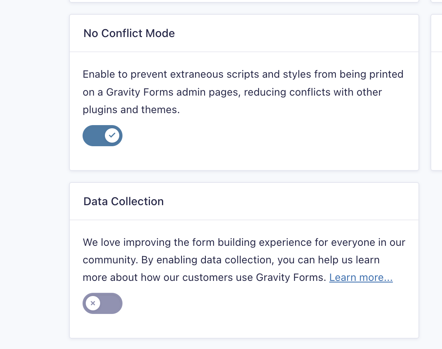This screenshot has height=349, width=442.
Task: Click 'customers use Gravity Forms' text
Action: pyautogui.click(x=254, y=278)
